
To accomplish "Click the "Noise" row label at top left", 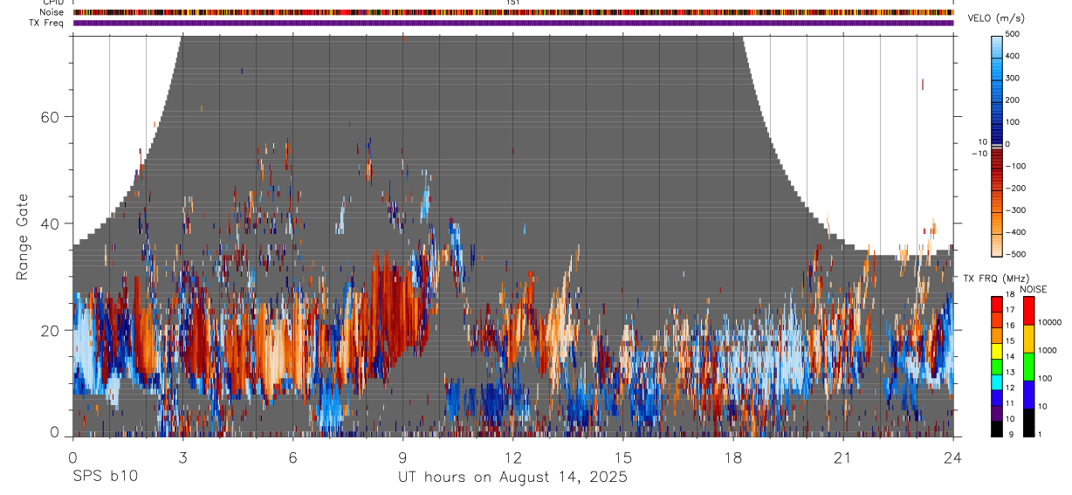I will point(52,12).
